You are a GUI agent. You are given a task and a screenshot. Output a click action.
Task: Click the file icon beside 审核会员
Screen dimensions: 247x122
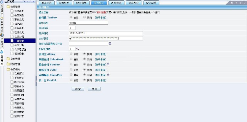coord(12,19)
